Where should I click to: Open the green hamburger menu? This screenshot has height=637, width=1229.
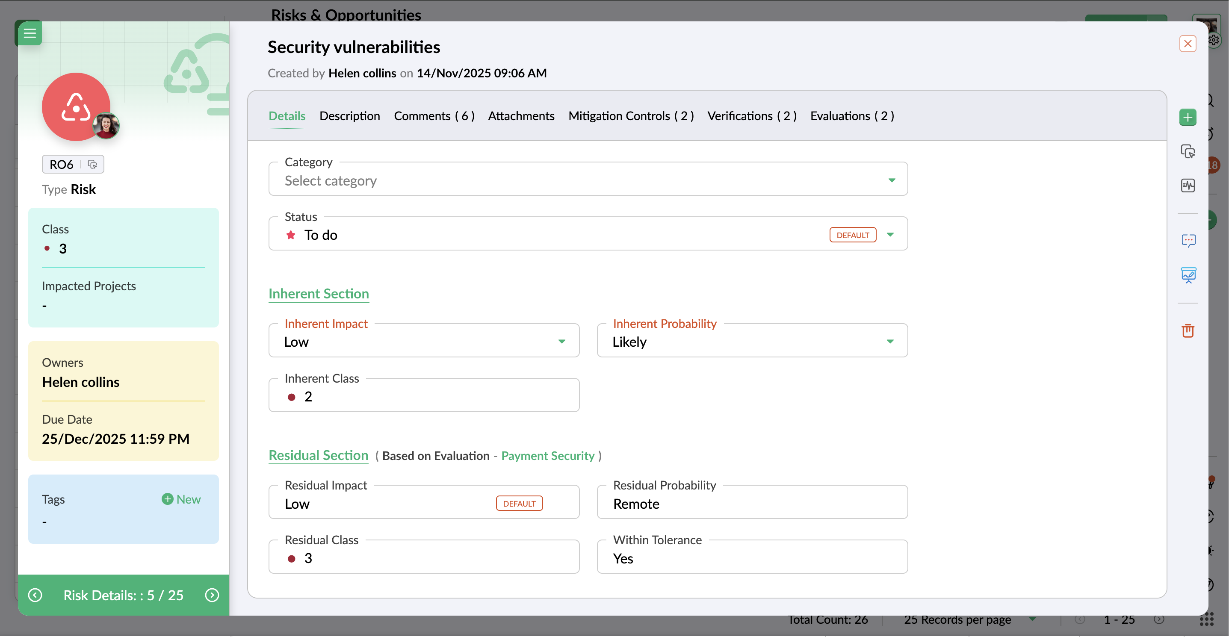point(30,33)
